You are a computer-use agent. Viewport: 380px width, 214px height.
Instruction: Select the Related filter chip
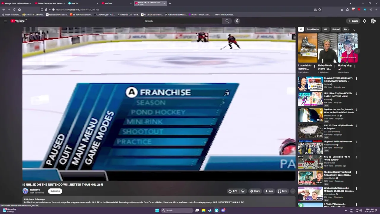336,29
